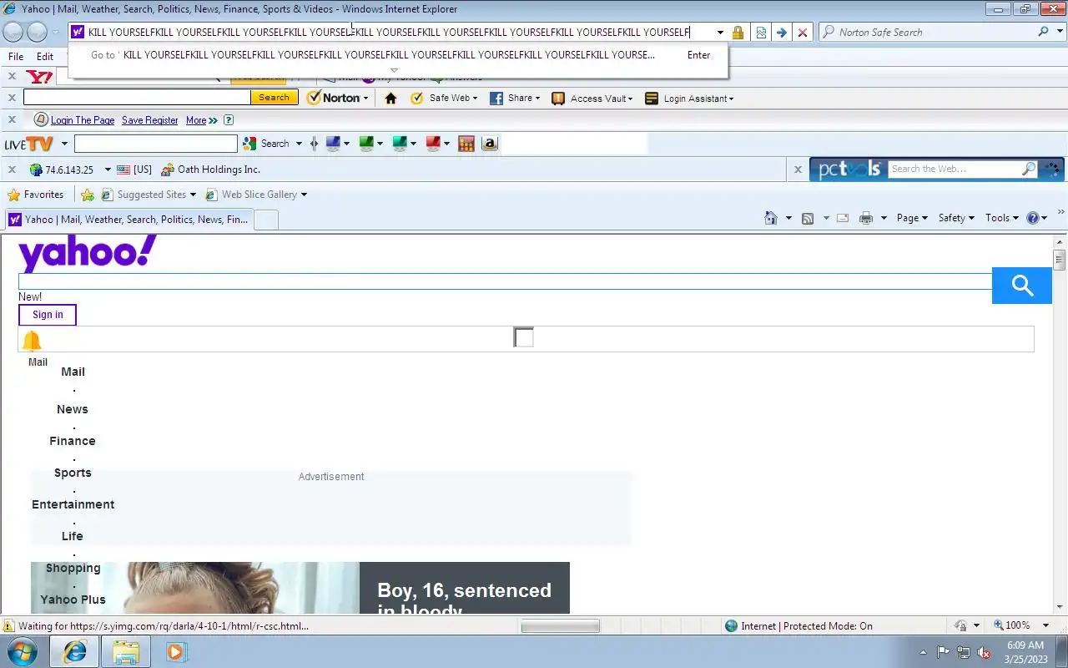Open the File menu

click(16, 57)
